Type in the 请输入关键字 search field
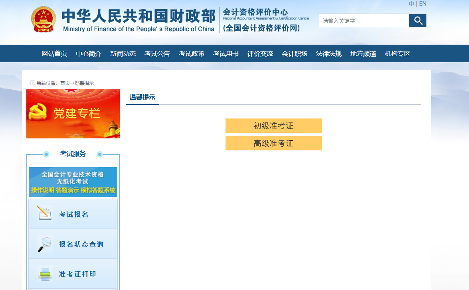This screenshot has height=290, width=469. point(364,20)
